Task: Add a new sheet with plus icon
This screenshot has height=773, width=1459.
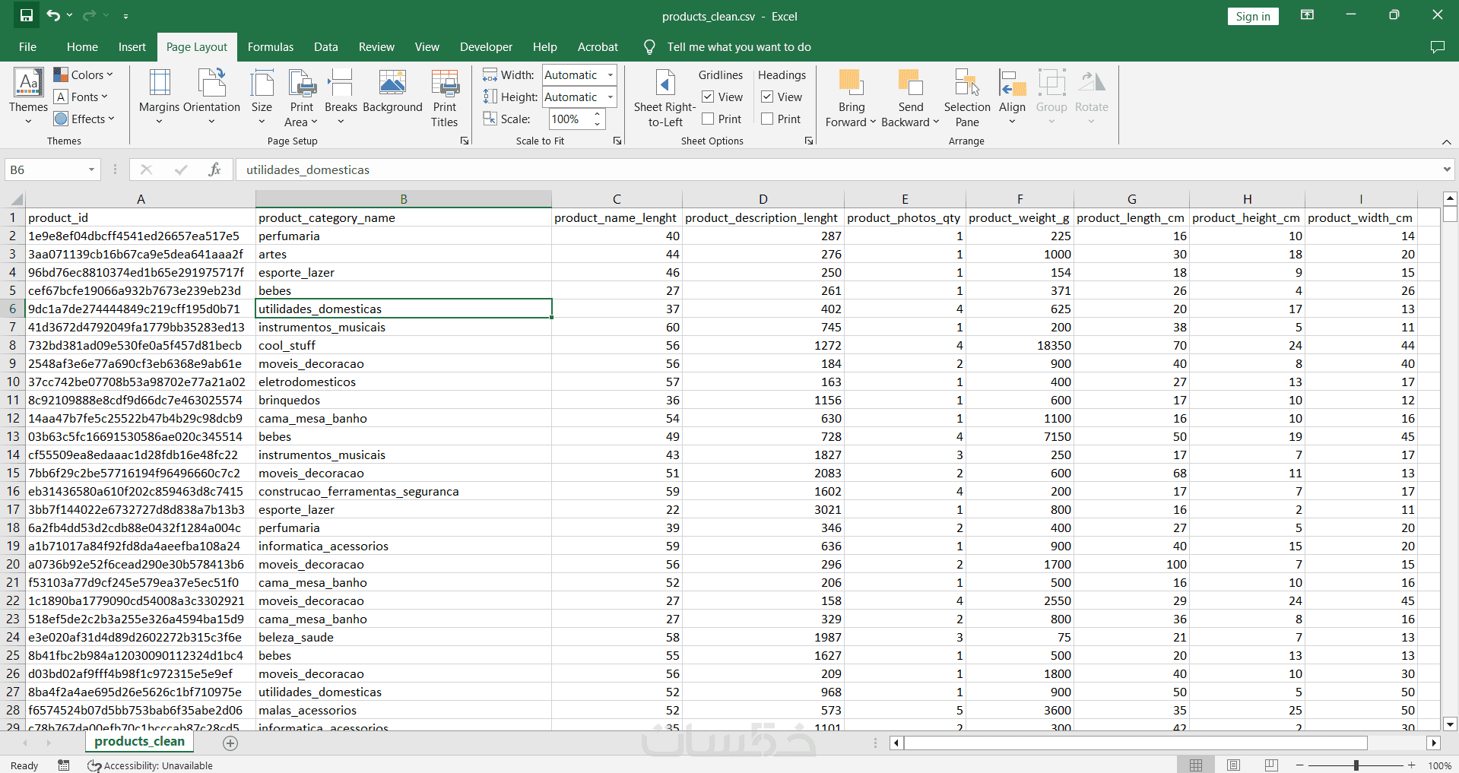Action: click(230, 743)
